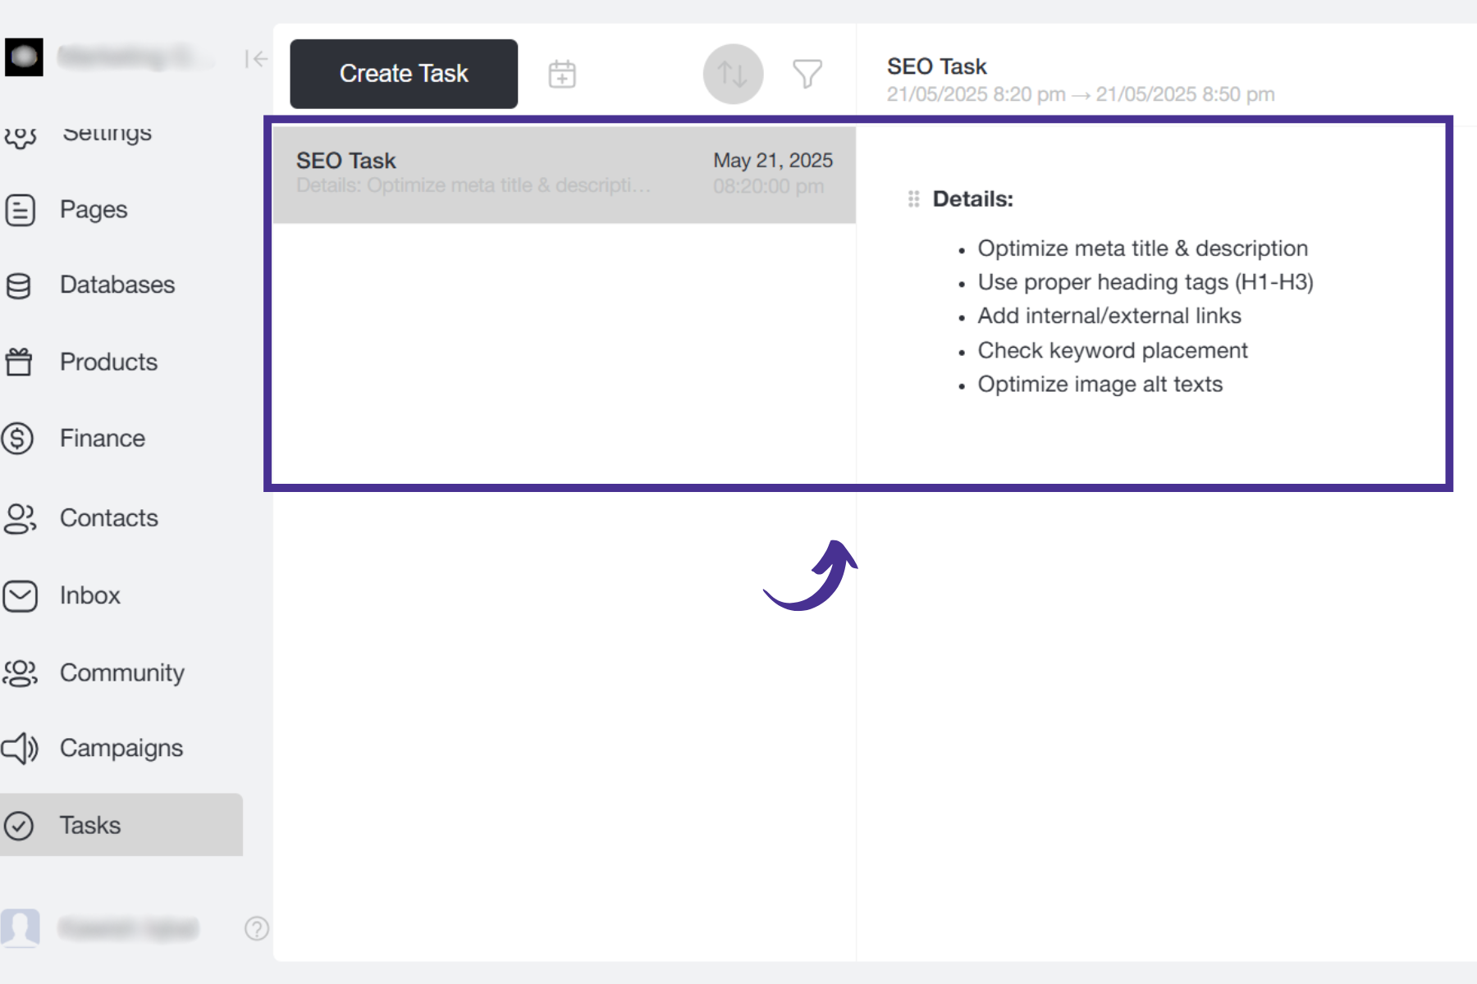This screenshot has height=984, width=1477.
Task: Open the help question mark icon
Action: click(x=256, y=928)
